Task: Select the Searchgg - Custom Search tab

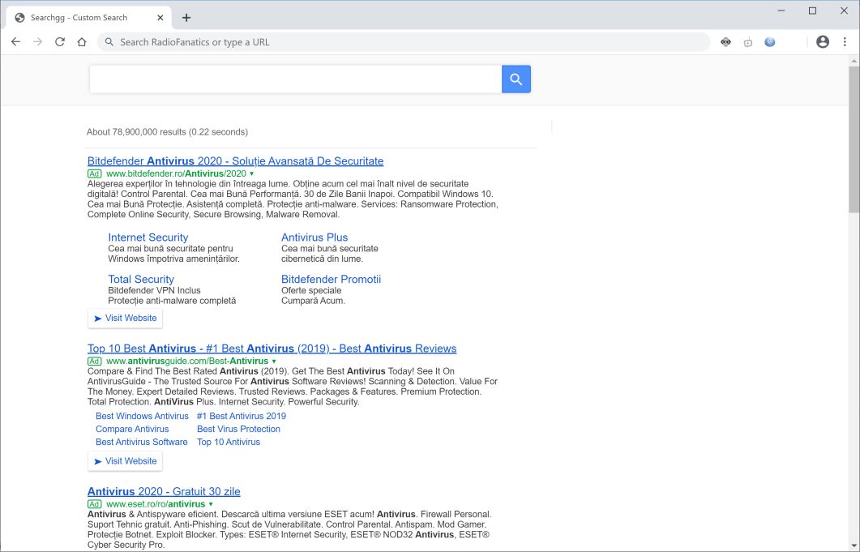Action: [81, 18]
